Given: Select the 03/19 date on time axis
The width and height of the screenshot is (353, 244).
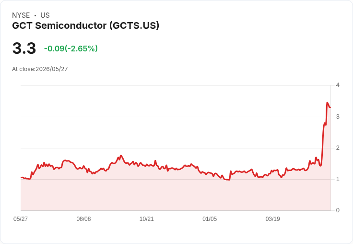Looking at the screenshot, I should coord(272,219).
